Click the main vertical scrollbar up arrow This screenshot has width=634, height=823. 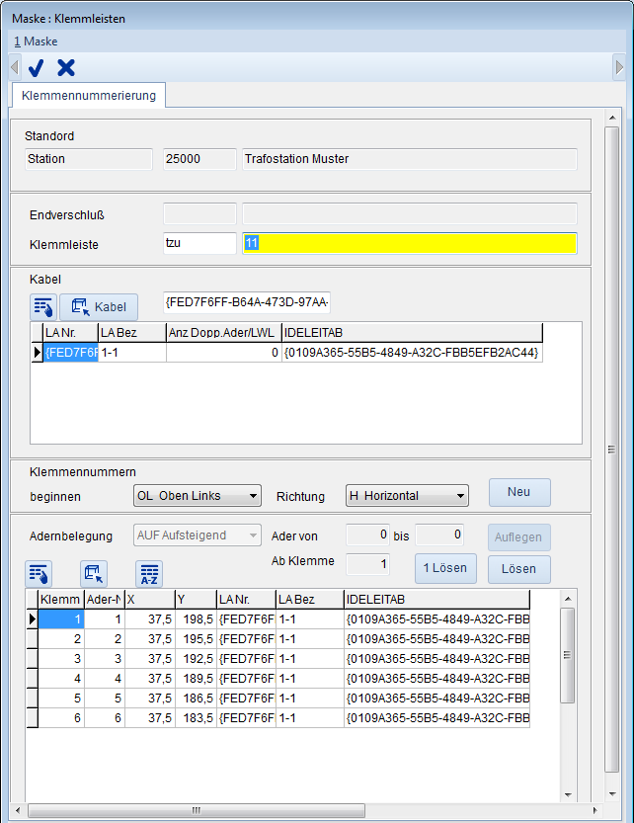612,118
